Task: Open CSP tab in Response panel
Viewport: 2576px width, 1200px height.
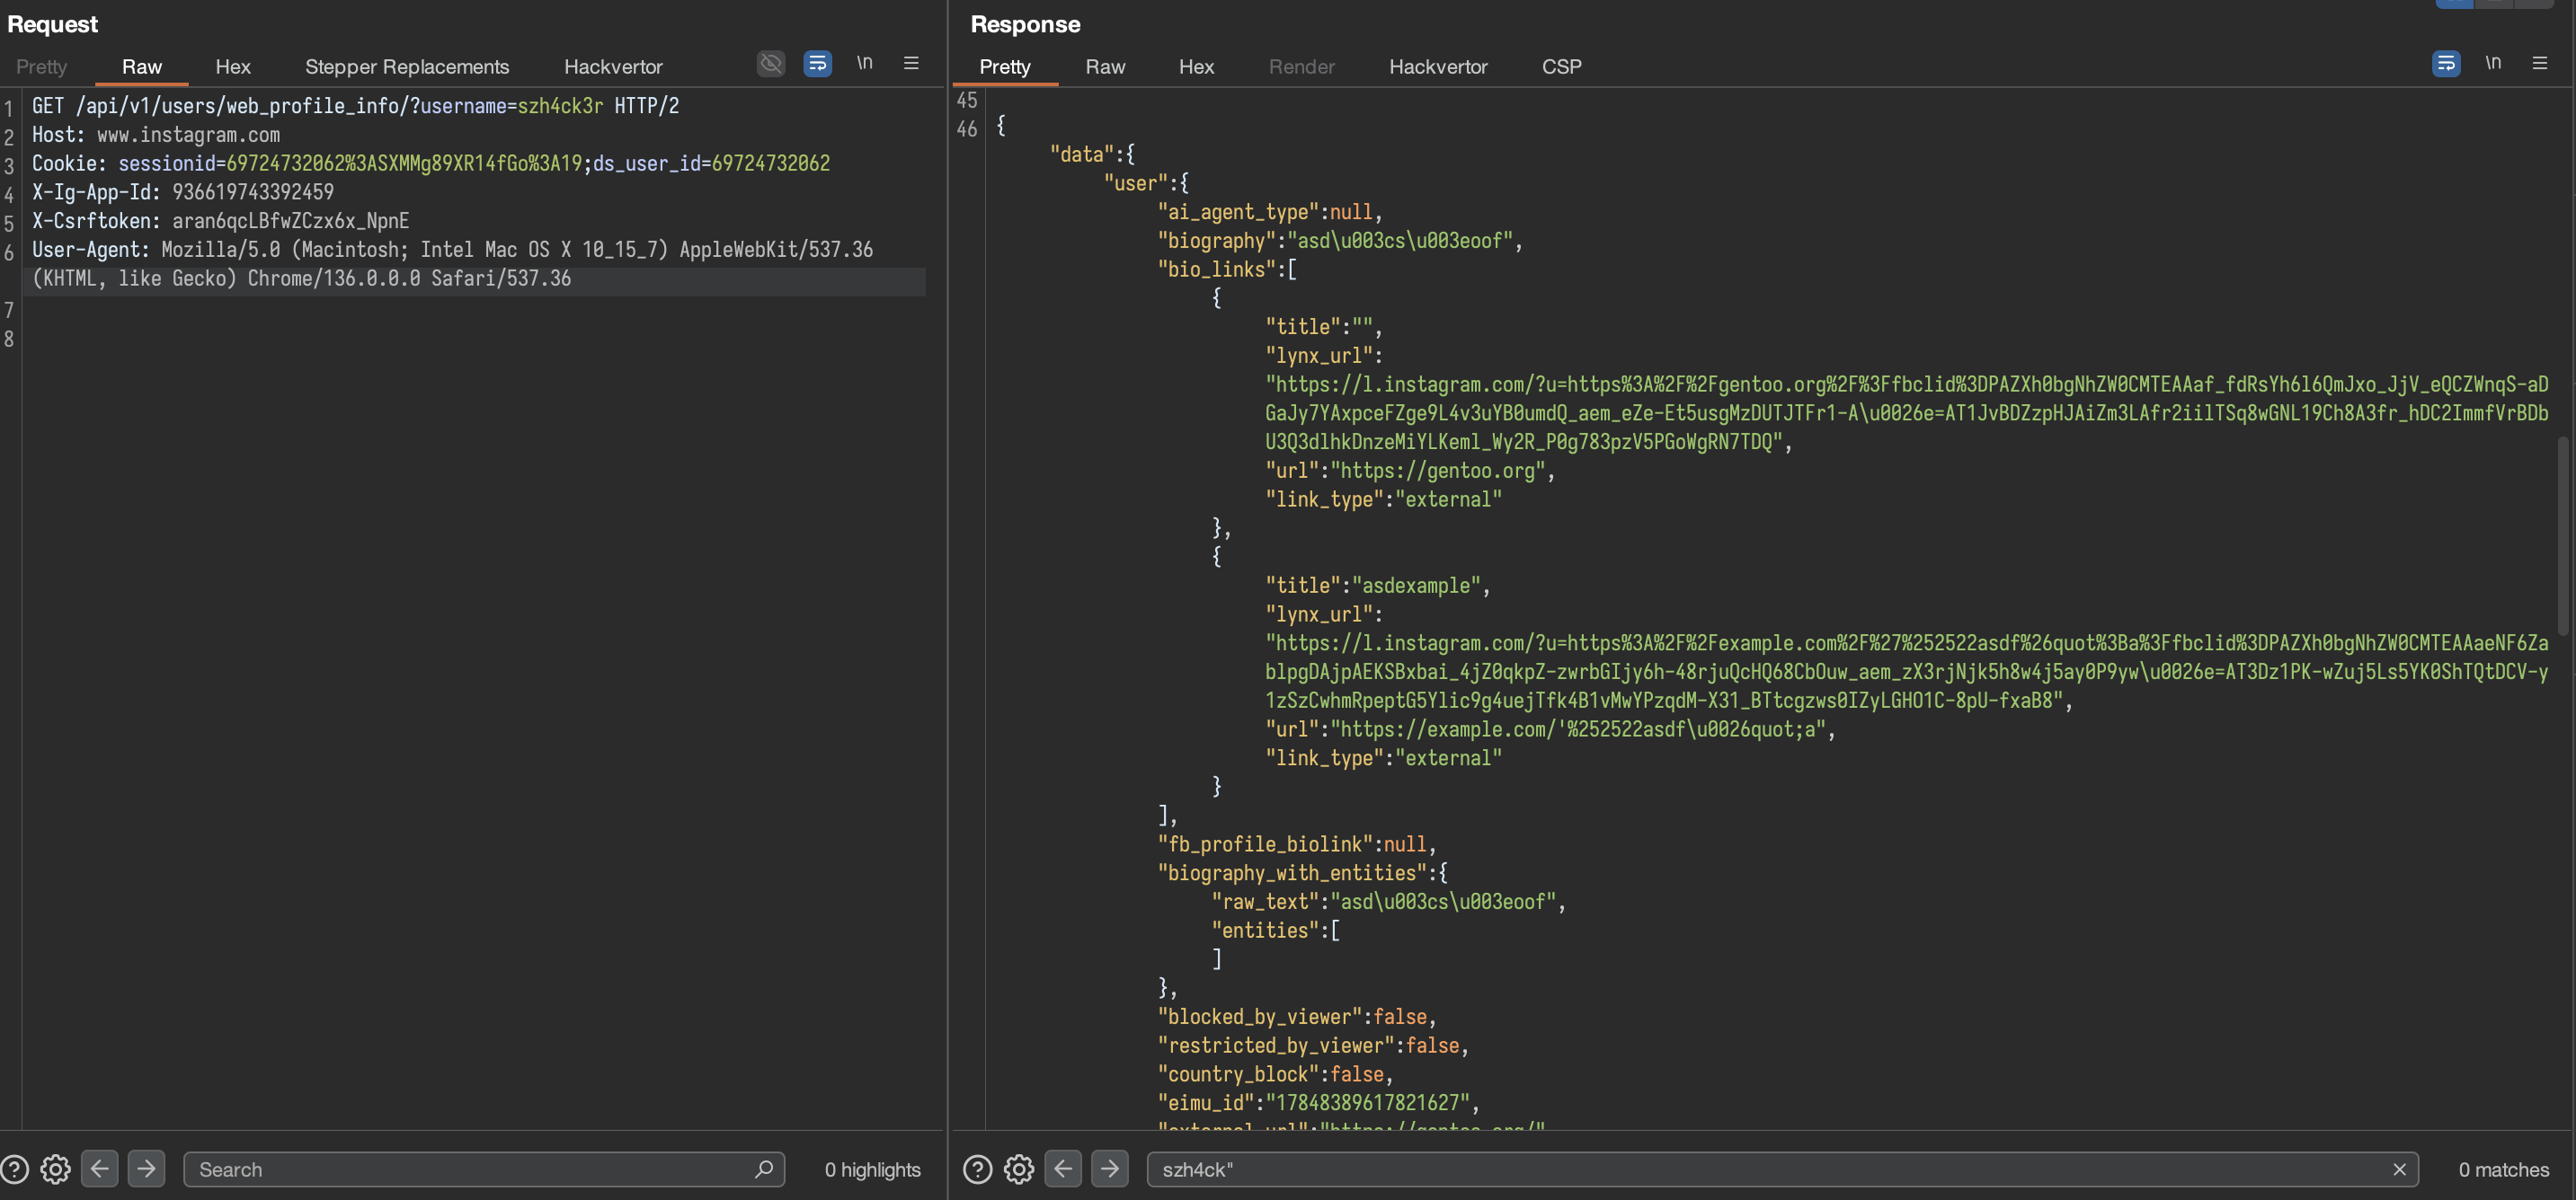Action: coord(1561,67)
